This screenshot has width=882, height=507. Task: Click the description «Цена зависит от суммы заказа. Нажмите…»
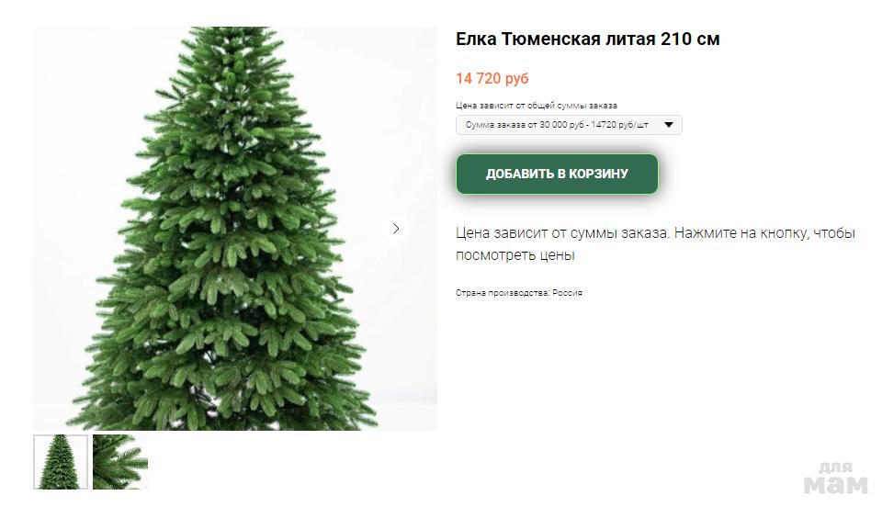click(655, 244)
